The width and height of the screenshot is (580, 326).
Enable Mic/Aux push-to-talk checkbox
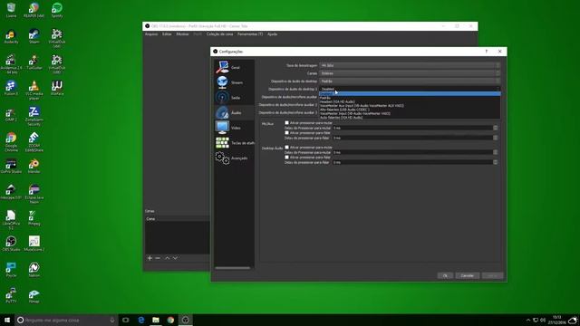(286, 133)
